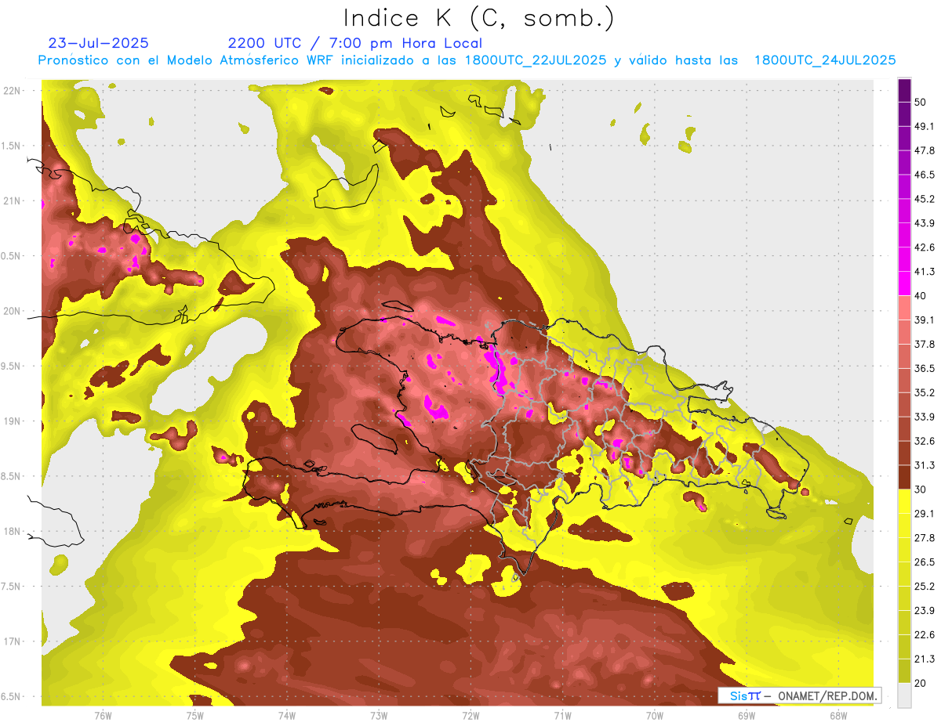Screen dimensions: 941x726
Task: Click color bar value '46.5'
Action: 924,175
